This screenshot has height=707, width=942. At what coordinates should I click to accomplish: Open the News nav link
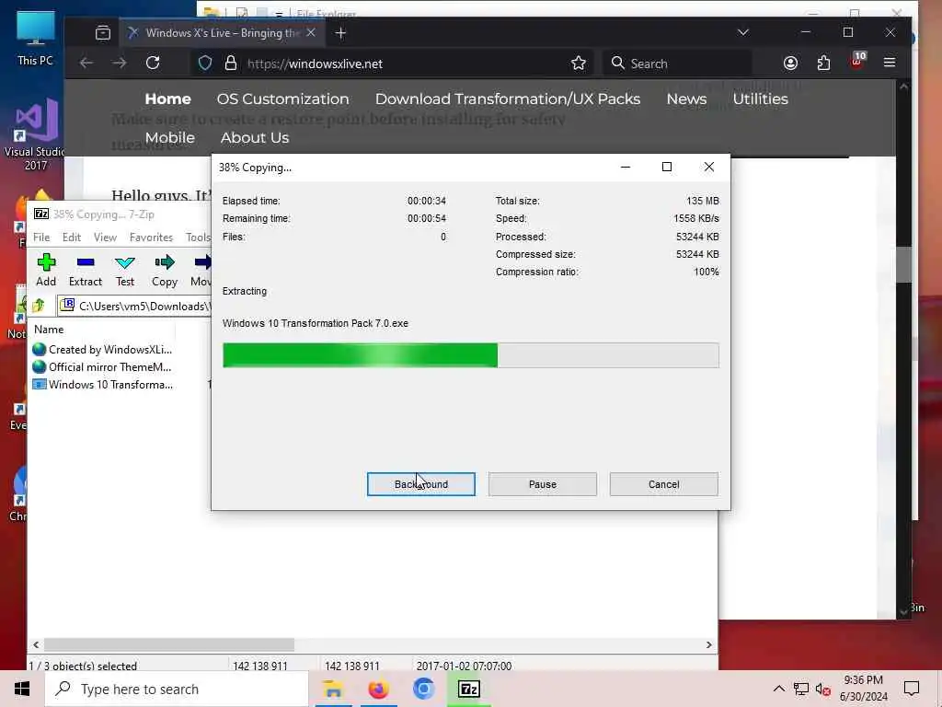point(686,99)
